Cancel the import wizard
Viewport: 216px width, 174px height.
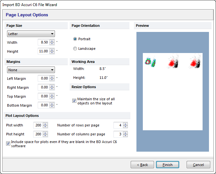[x=198, y=165]
